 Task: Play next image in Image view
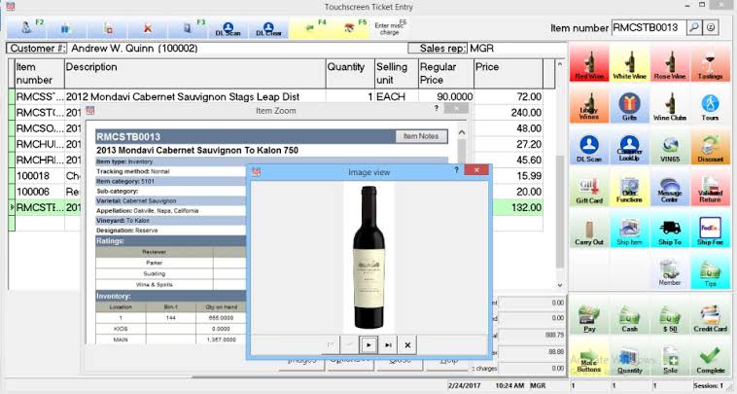(x=368, y=345)
